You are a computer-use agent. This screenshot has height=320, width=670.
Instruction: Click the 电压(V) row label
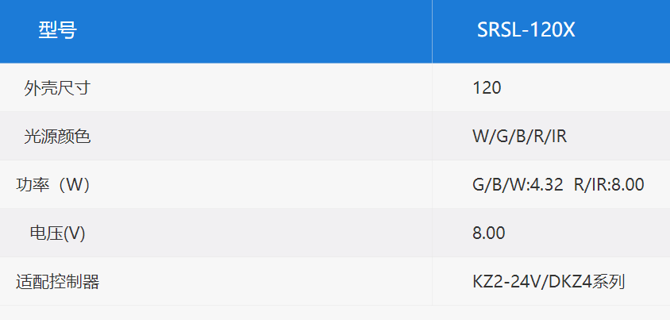[57, 233]
